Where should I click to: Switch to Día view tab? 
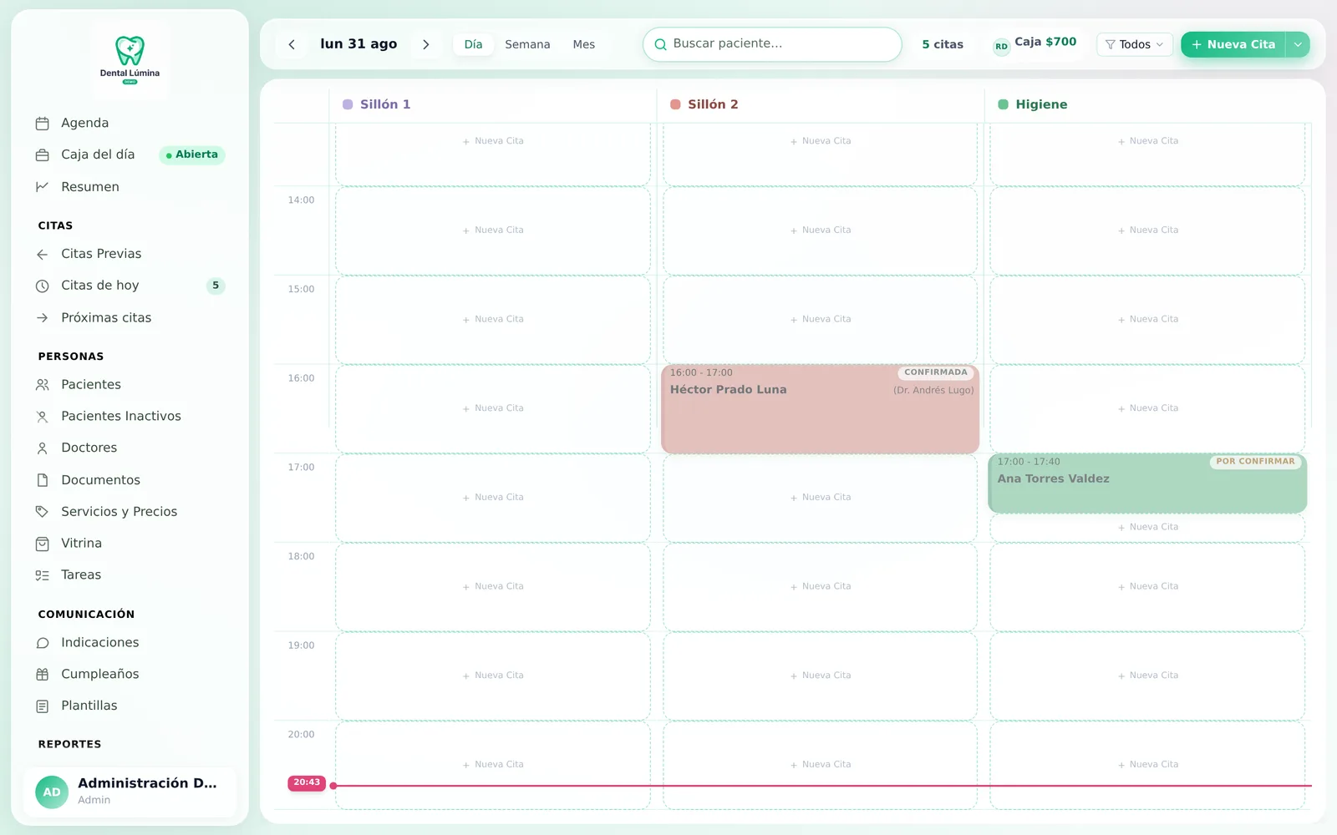(473, 44)
